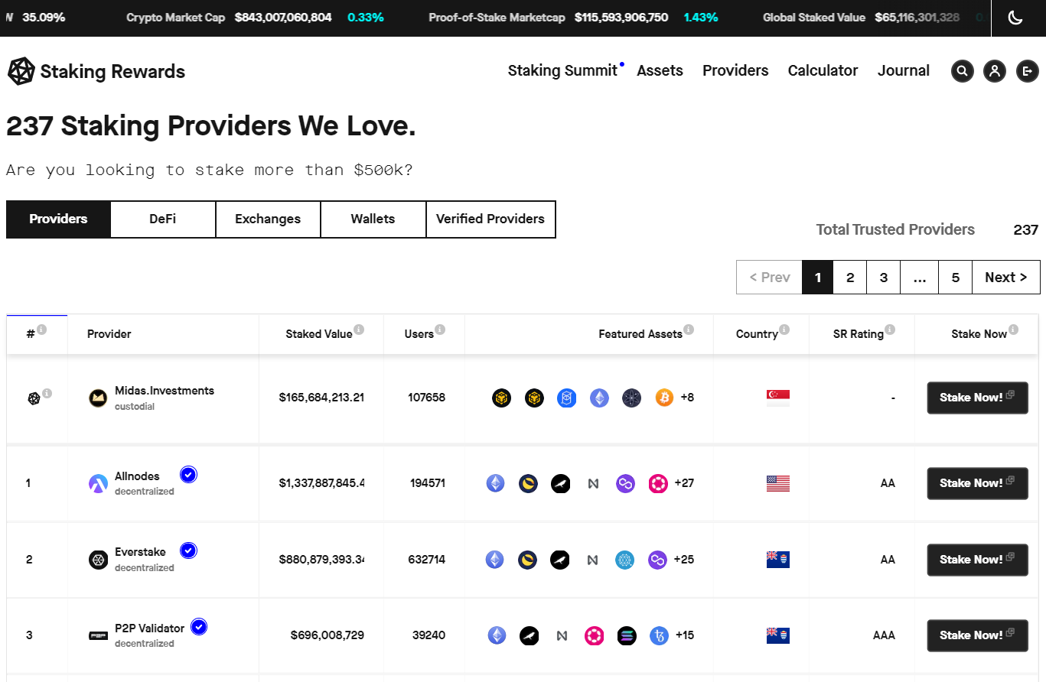Screen dimensions: 1046x682
Task: Click the Tezos asset icon in P2P Validator row
Action: pos(659,635)
